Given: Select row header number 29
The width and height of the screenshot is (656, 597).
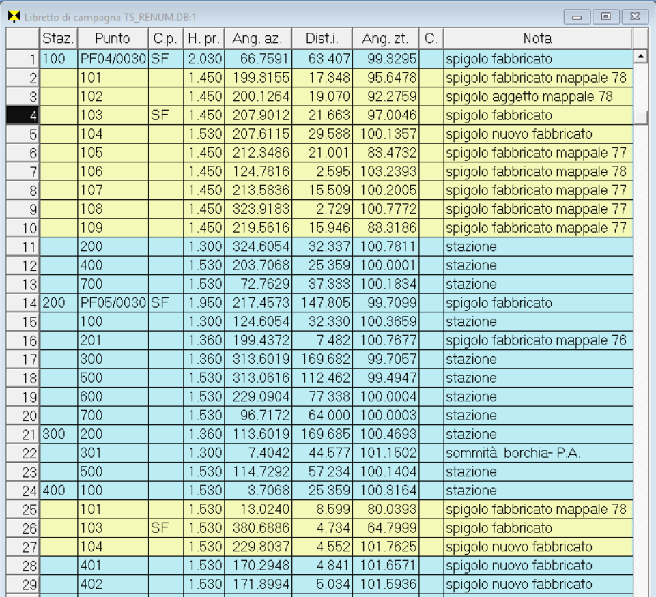Looking at the screenshot, I should point(23,585).
